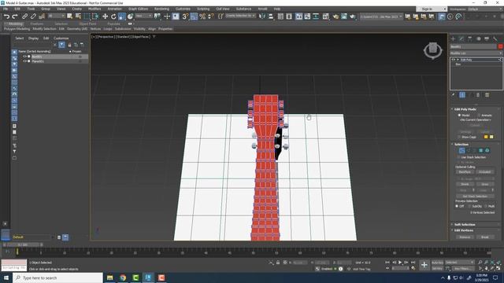Click the Windows taskbar search box
The height and width of the screenshot is (283, 504).
tap(57, 277)
